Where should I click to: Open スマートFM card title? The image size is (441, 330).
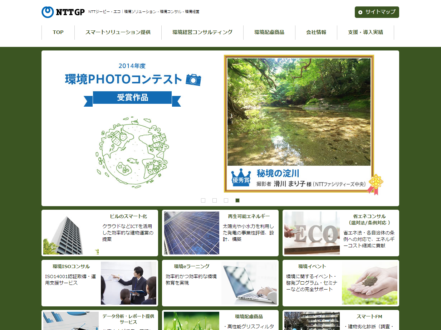[369, 316]
